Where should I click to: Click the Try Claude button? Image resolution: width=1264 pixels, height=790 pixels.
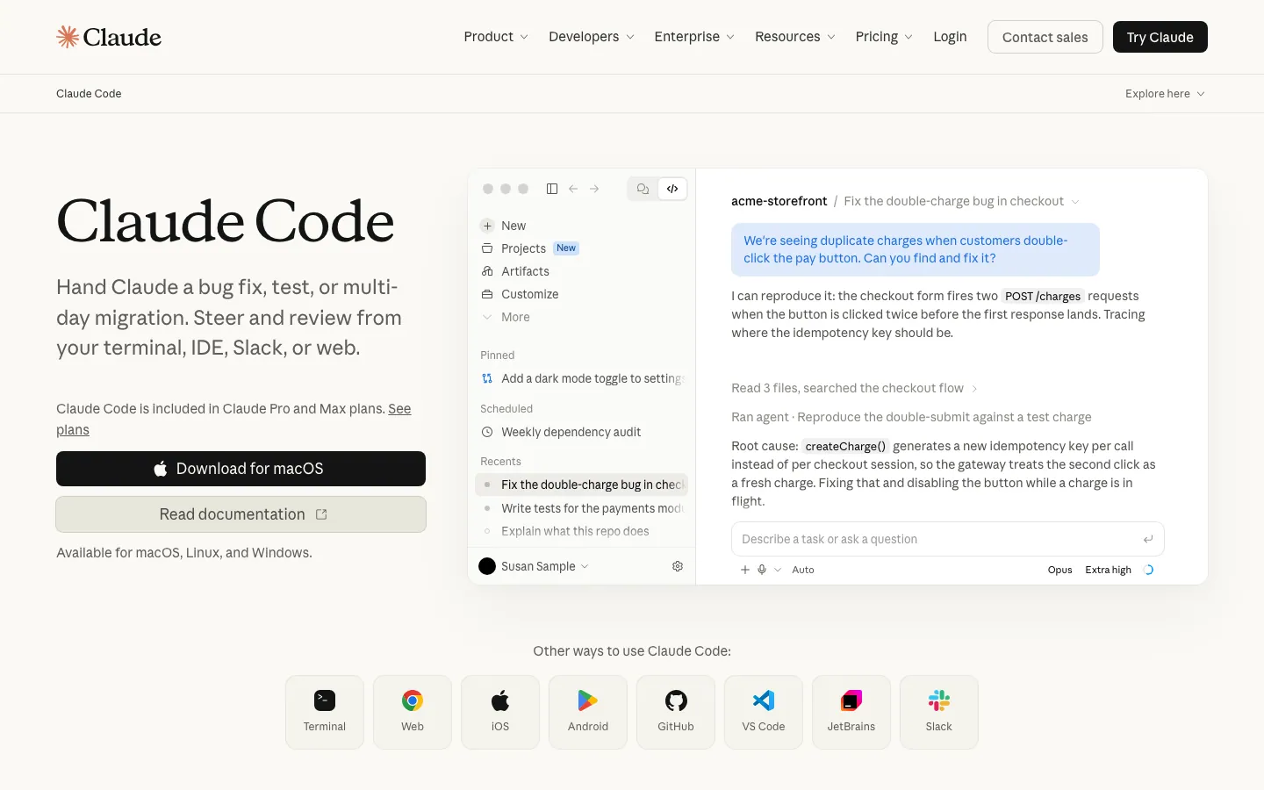click(1160, 37)
